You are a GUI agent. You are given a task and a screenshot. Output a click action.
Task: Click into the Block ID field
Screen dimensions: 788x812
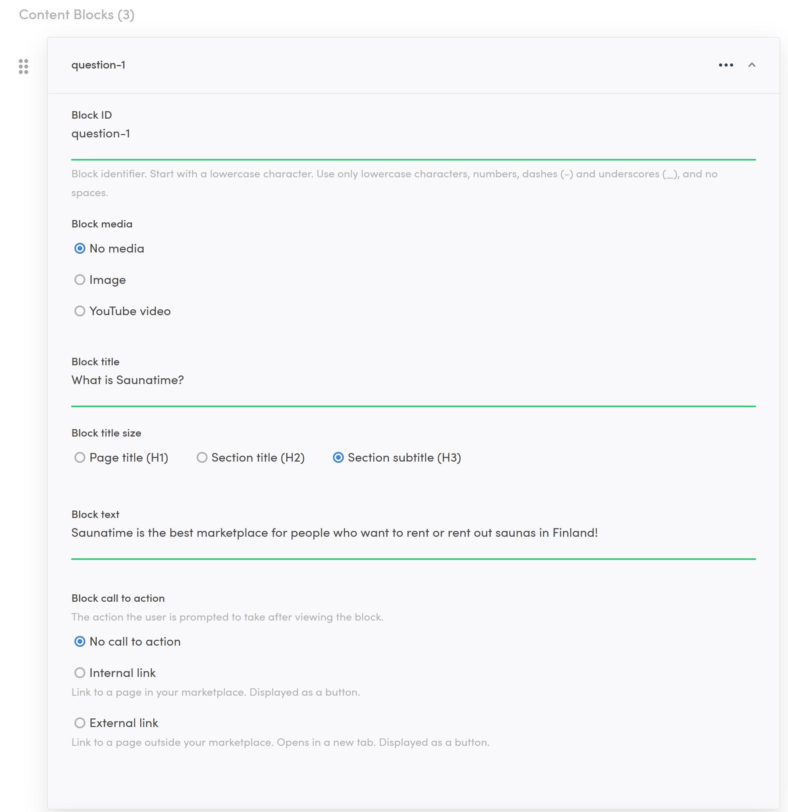tap(413, 134)
